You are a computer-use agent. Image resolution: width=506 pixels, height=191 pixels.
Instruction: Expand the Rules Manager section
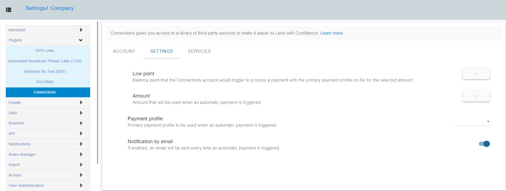tap(48, 154)
